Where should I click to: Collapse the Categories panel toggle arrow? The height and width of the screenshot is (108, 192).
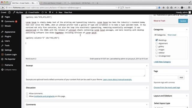(187, 29)
